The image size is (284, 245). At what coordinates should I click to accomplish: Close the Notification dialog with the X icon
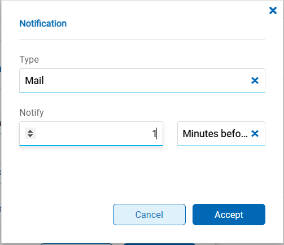click(x=273, y=11)
